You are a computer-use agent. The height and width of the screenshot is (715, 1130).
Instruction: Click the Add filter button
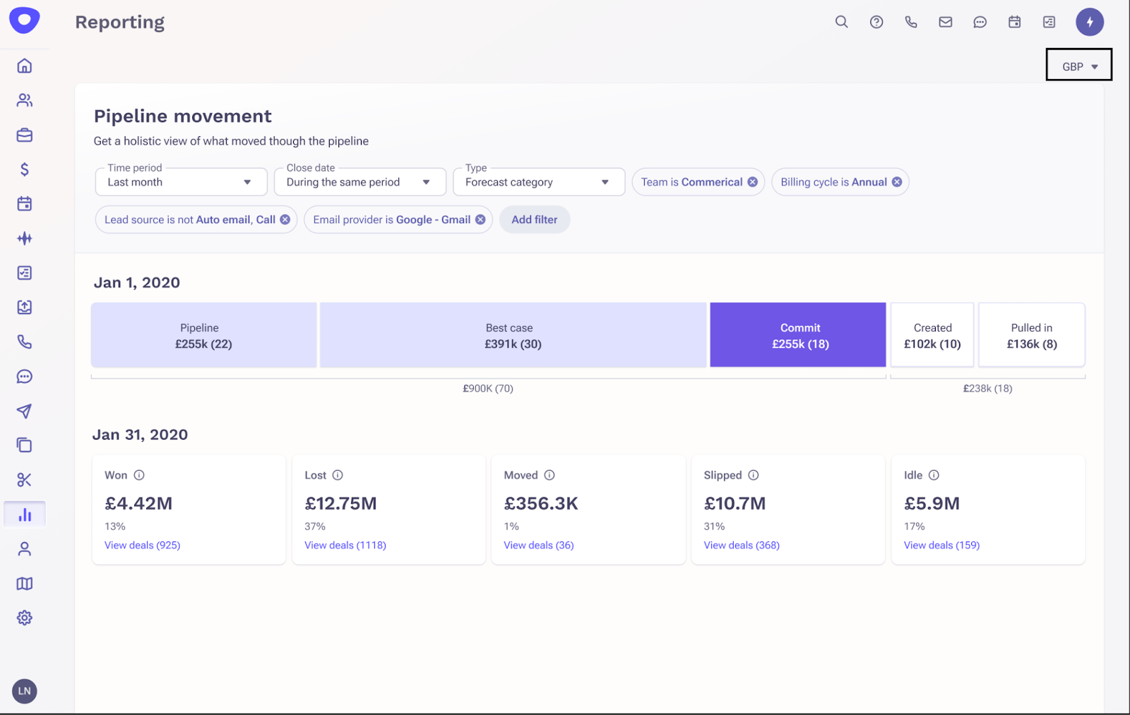[535, 220]
